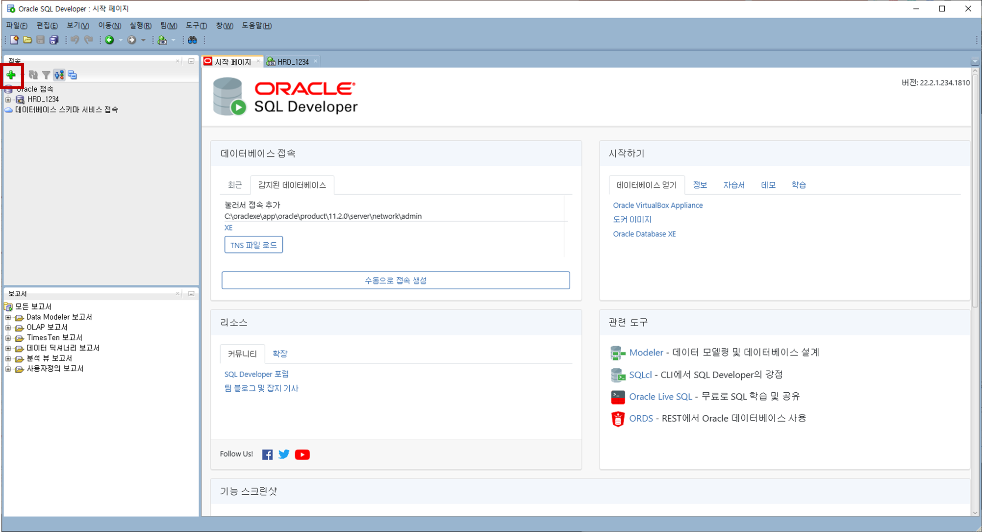
Task: Switch to the HRD_1234 worksheet tab
Action: tap(293, 62)
